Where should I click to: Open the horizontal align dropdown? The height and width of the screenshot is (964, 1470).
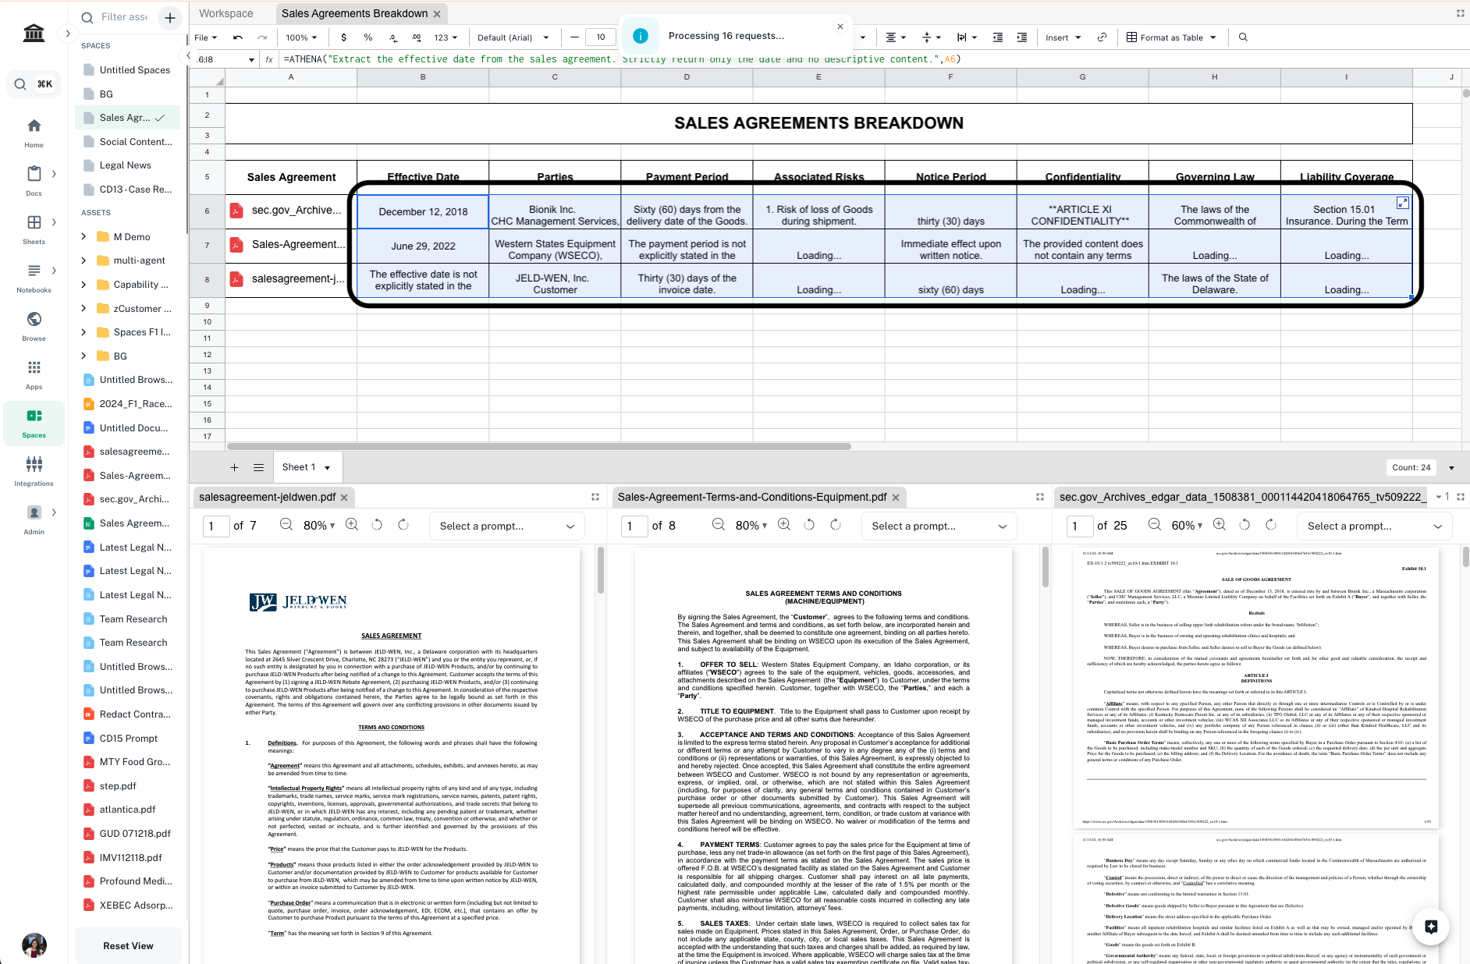coord(895,37)
